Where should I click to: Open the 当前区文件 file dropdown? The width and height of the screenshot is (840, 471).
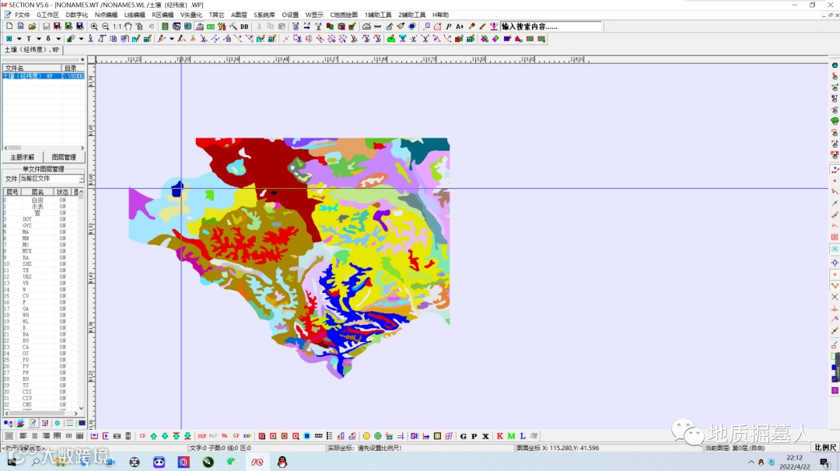(81, 179)
